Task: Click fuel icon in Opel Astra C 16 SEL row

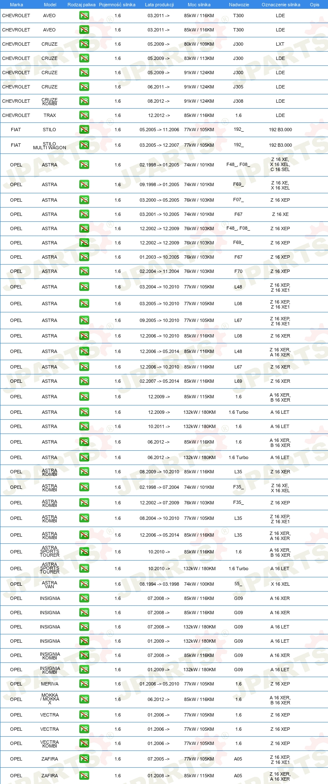Action: tap(84, 165)
